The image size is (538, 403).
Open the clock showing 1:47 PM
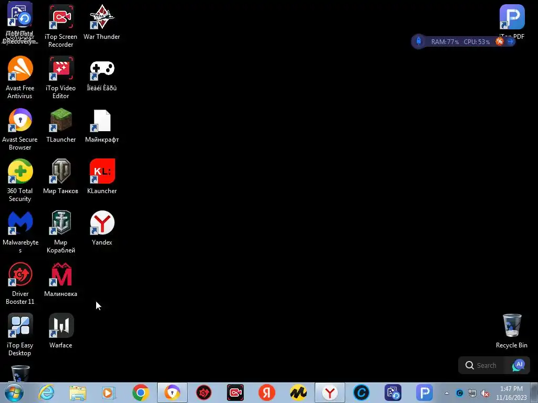(511, 393)
